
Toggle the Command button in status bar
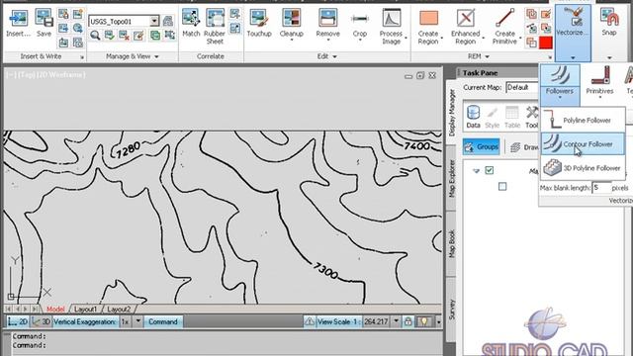click(162, 321)
